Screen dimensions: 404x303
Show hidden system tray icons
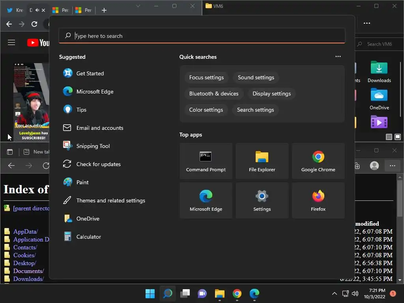pyautogui.click(x=335, y=294)
